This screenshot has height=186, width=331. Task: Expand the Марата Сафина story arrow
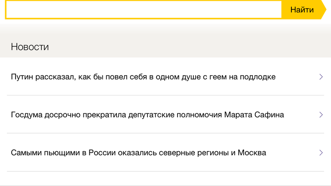point(321,115)
